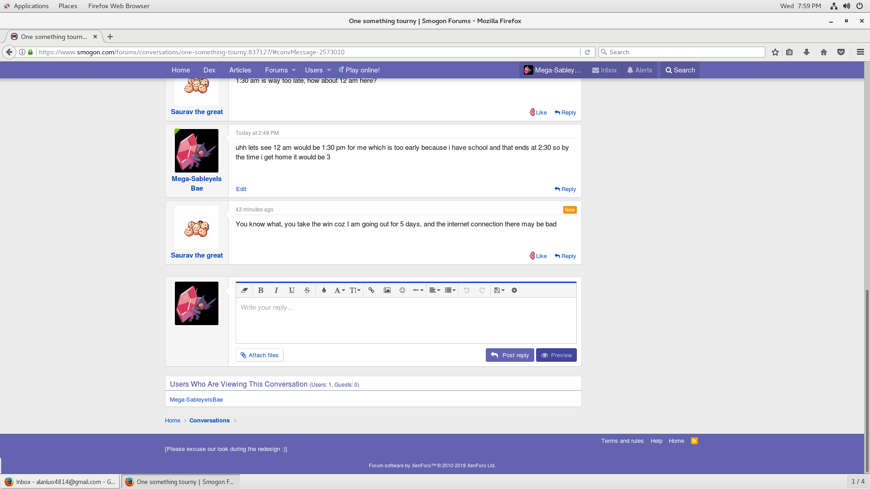The width and height of the screenshot is (870, 489).
Task: Expand the font family dropdown
Action: (339, 290)
